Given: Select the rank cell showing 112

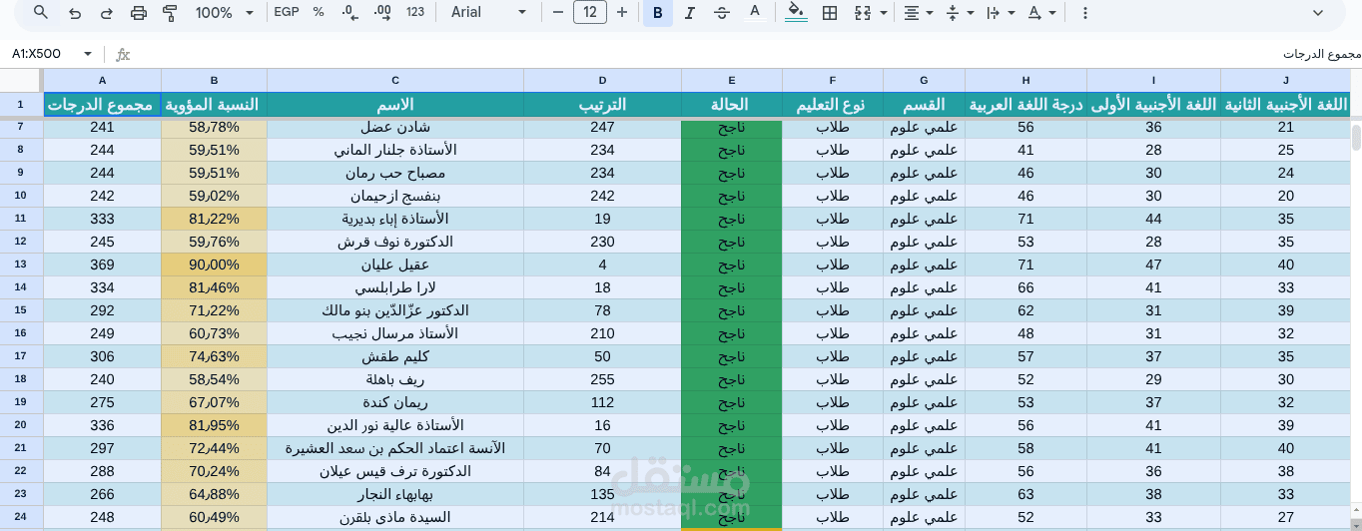Looking at the screenshot, I should 602,402.
